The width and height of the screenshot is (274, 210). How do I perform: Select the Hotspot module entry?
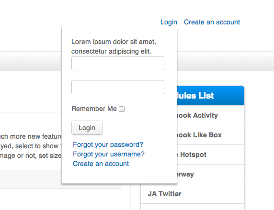click(210, 155)
